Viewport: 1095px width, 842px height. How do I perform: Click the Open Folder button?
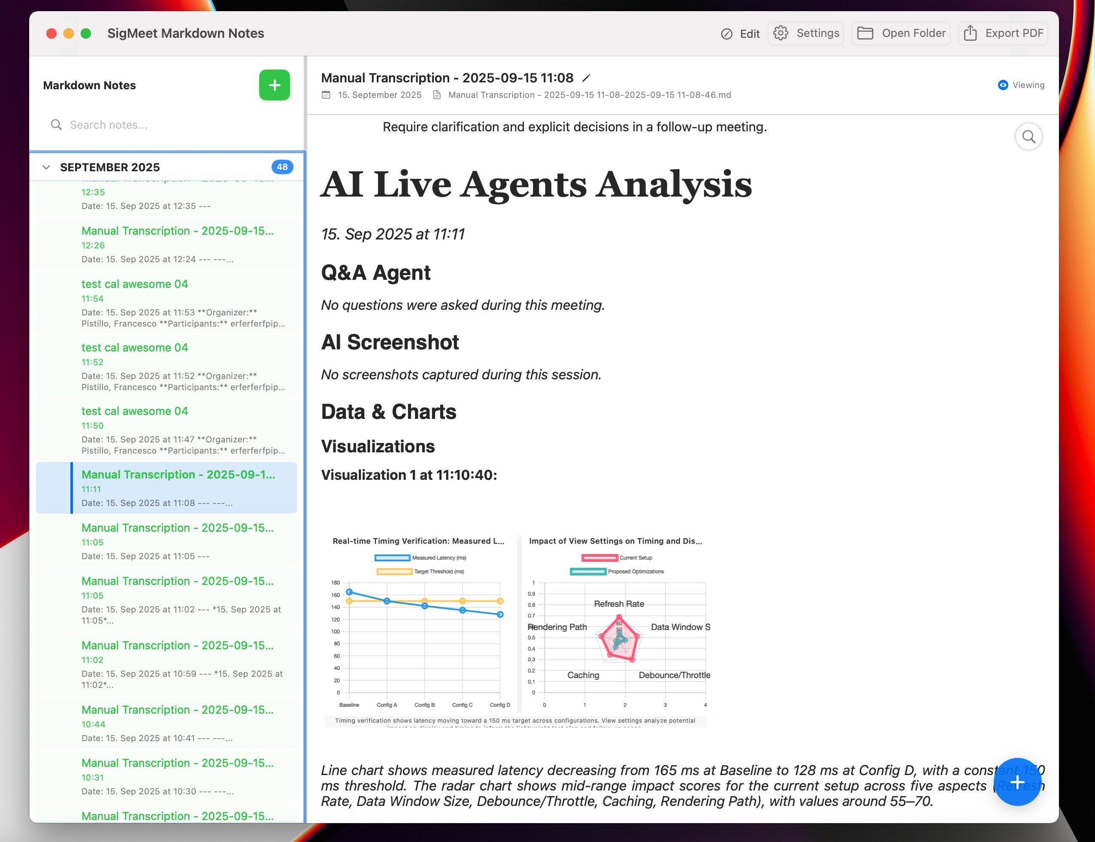pos(901,33)
